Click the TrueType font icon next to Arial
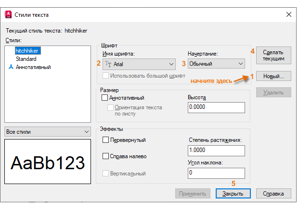Viewport: 299px width, 209px height. 108,64
